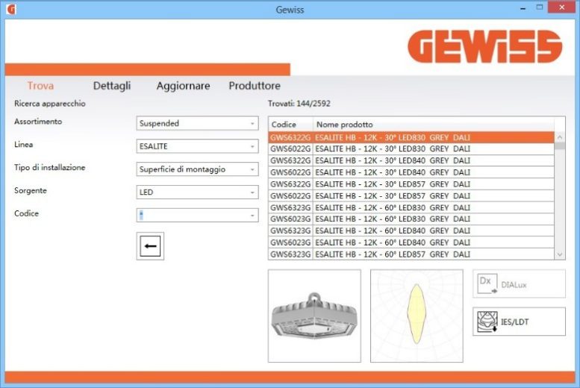Click the Gewiss app icon in title bar
This screenshot has width=580, height=388.
[x=10, y=9]
